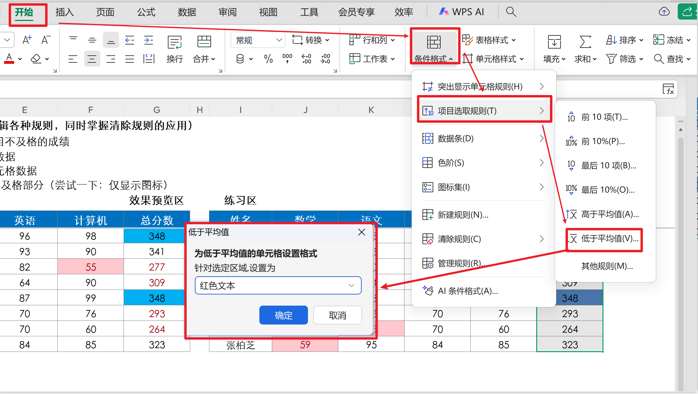Viewport: 698px width, 394px height.
Task: Click the cloud upload icon
Action: pos(664,12)
